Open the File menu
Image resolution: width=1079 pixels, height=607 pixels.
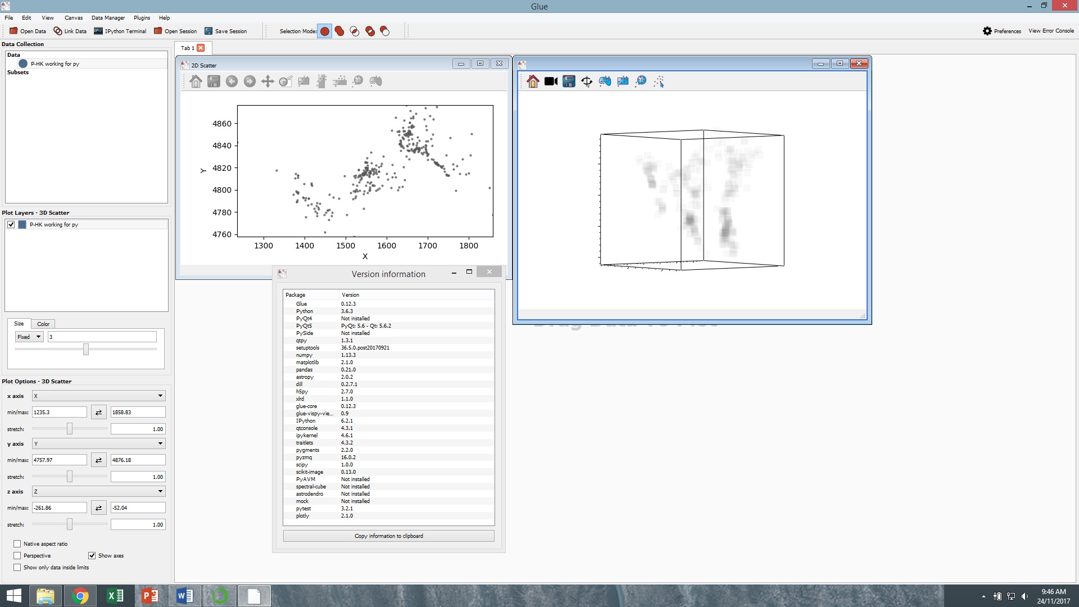[9, 17]
